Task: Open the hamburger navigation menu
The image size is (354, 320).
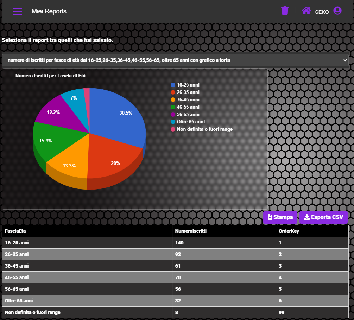Action: (17, 11)
